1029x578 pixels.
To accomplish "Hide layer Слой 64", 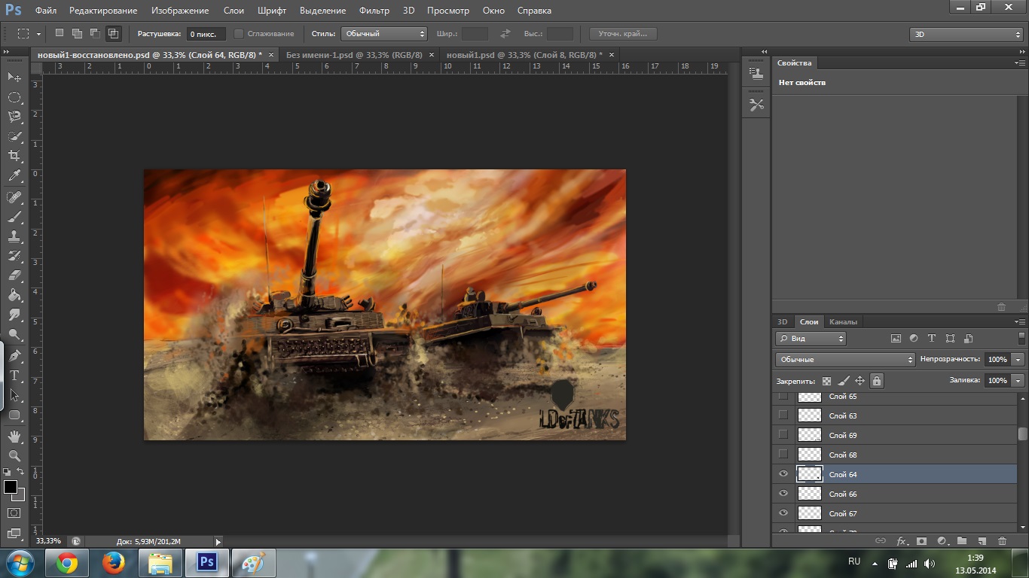I will (x=783, y=474).
